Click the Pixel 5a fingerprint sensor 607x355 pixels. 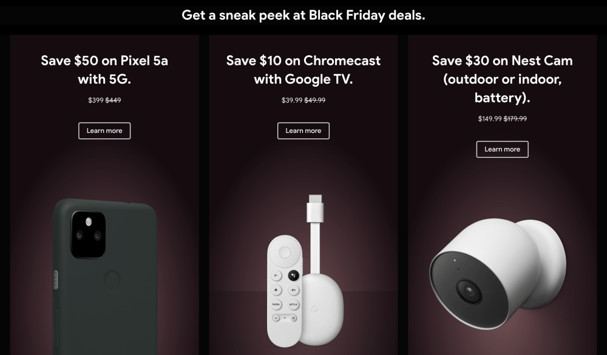(x=113, y=280)
